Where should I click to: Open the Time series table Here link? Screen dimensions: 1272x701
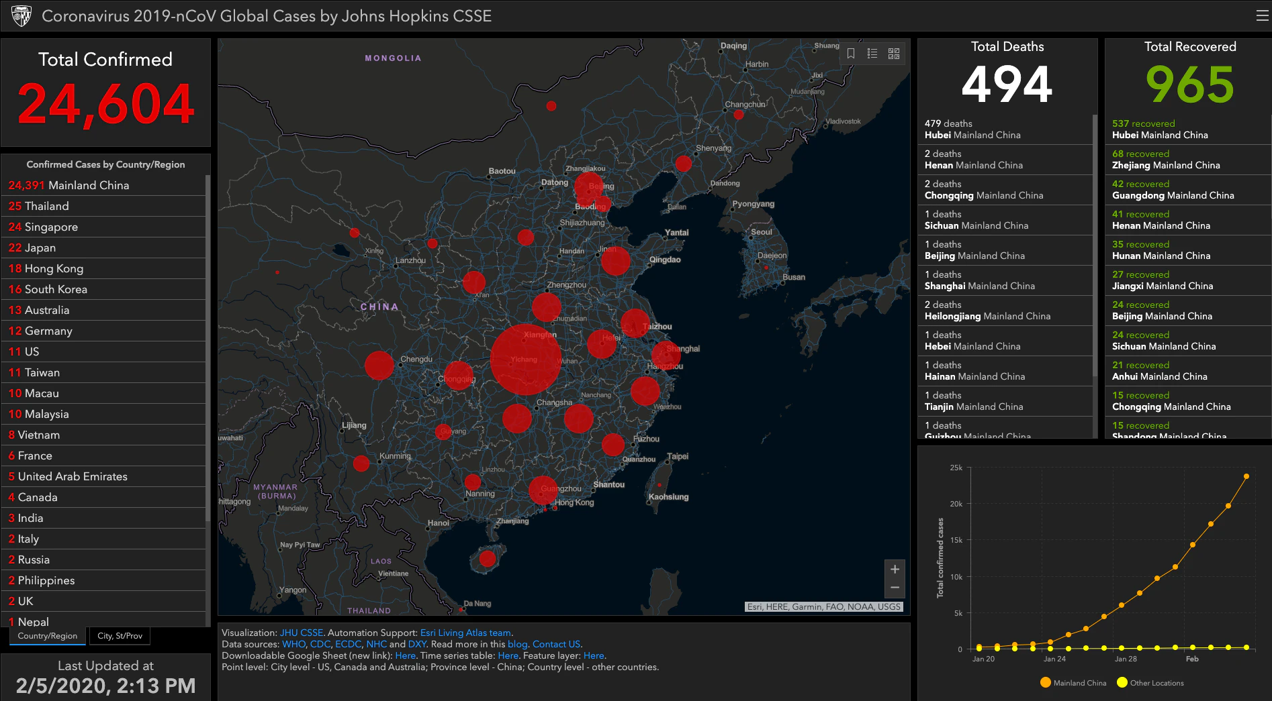(508, 655)
